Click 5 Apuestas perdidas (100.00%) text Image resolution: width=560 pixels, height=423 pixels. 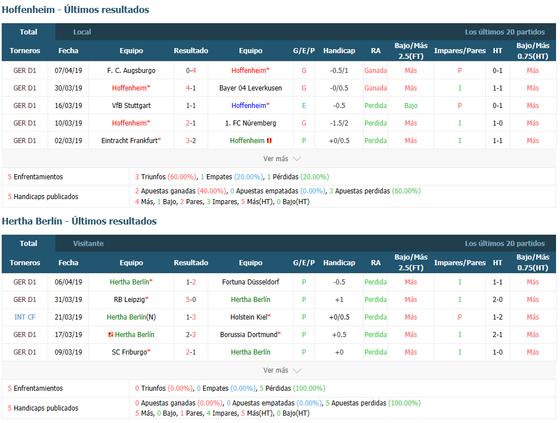tap(373, 403)
